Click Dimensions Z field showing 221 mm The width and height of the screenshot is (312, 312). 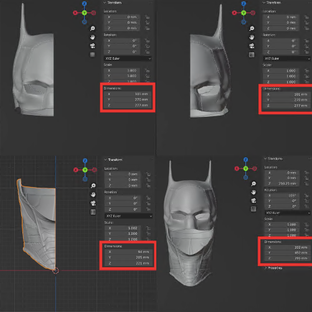click(x=128, y=264)
